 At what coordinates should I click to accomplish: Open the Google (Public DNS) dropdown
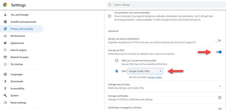pos(145,71)
